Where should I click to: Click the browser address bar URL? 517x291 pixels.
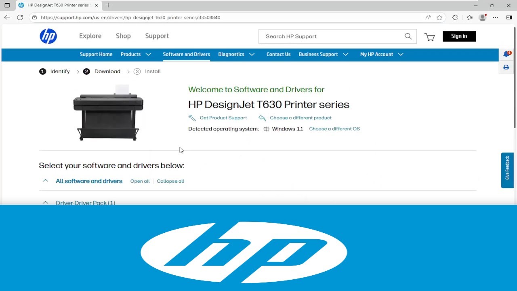(x=130, y=17)
